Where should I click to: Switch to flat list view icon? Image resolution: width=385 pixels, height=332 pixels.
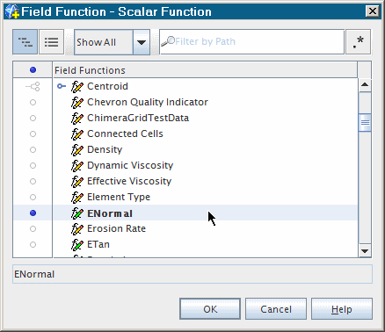point(52,42)
